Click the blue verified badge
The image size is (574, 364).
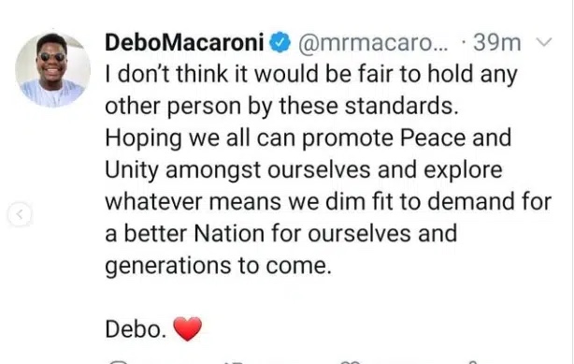tap(280, 42)
